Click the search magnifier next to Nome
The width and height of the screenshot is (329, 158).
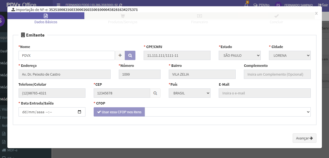130,55
